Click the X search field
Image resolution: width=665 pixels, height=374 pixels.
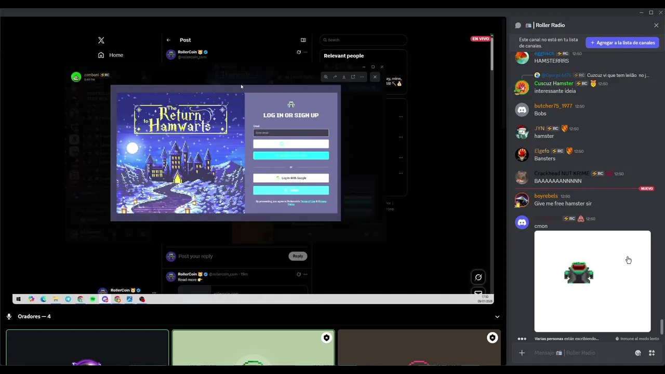tap(364, 40)
